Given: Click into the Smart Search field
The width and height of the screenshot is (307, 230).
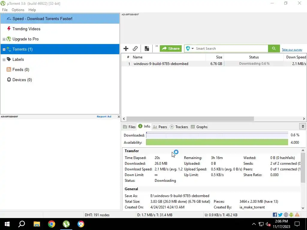Looking at the screenshot, I should point(231,49).
